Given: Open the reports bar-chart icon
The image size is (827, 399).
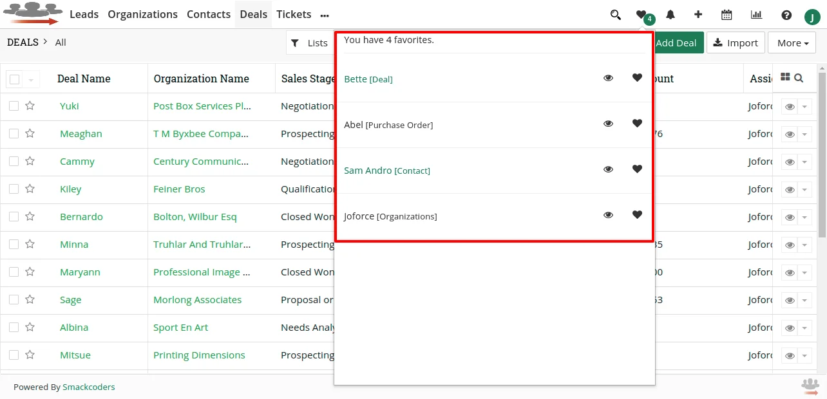Looking at the screenshot, I should click(756, 14).
